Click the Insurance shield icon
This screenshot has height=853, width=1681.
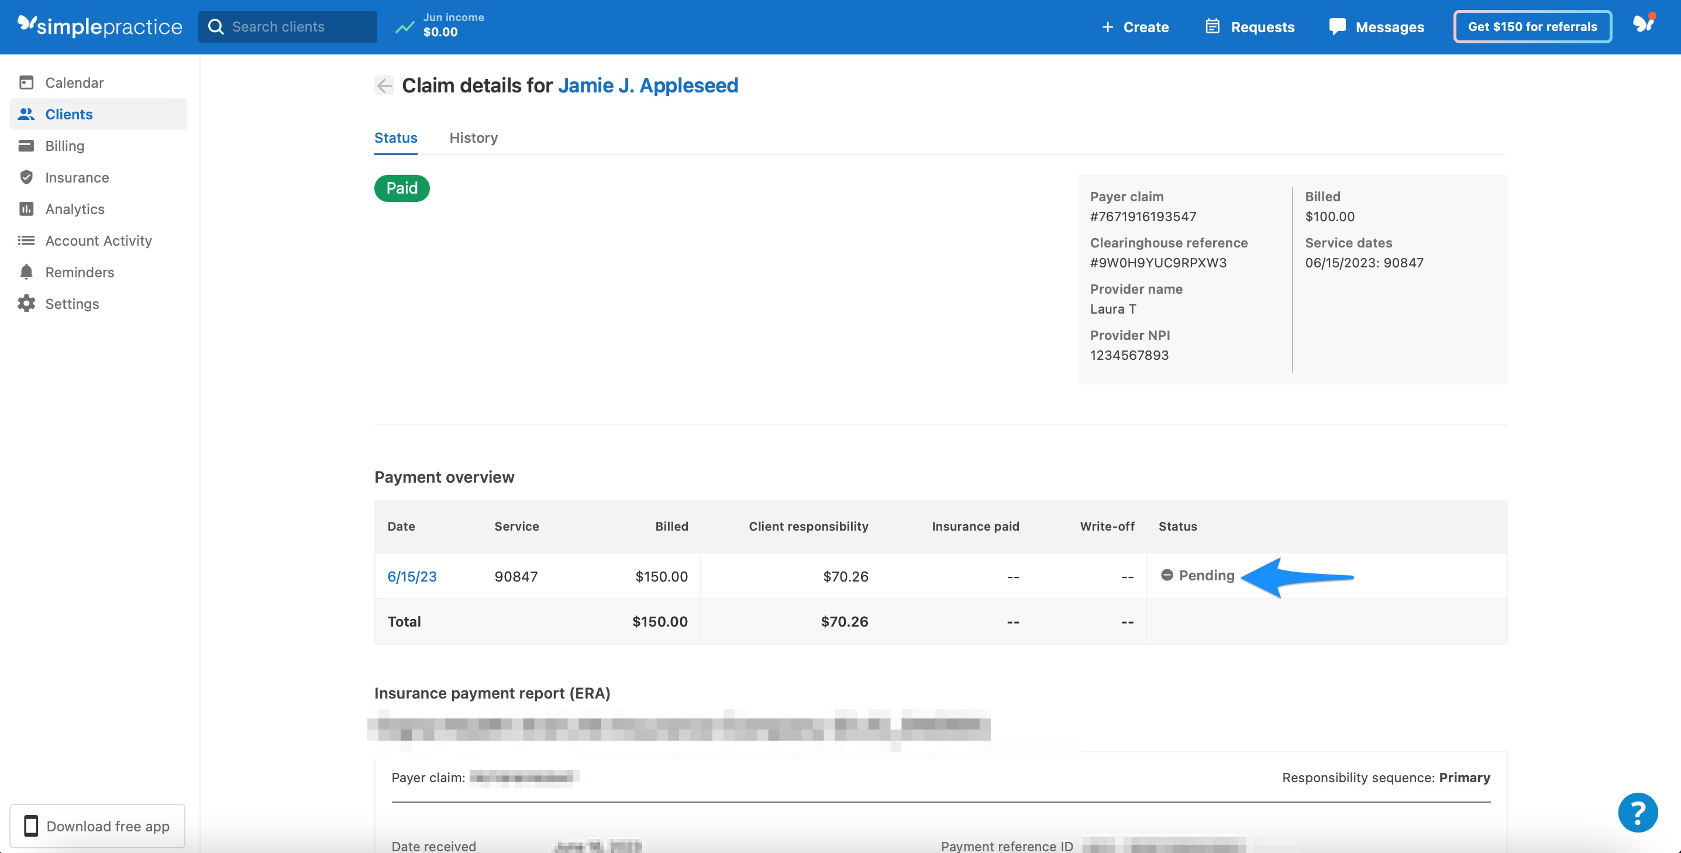[26, 177]
